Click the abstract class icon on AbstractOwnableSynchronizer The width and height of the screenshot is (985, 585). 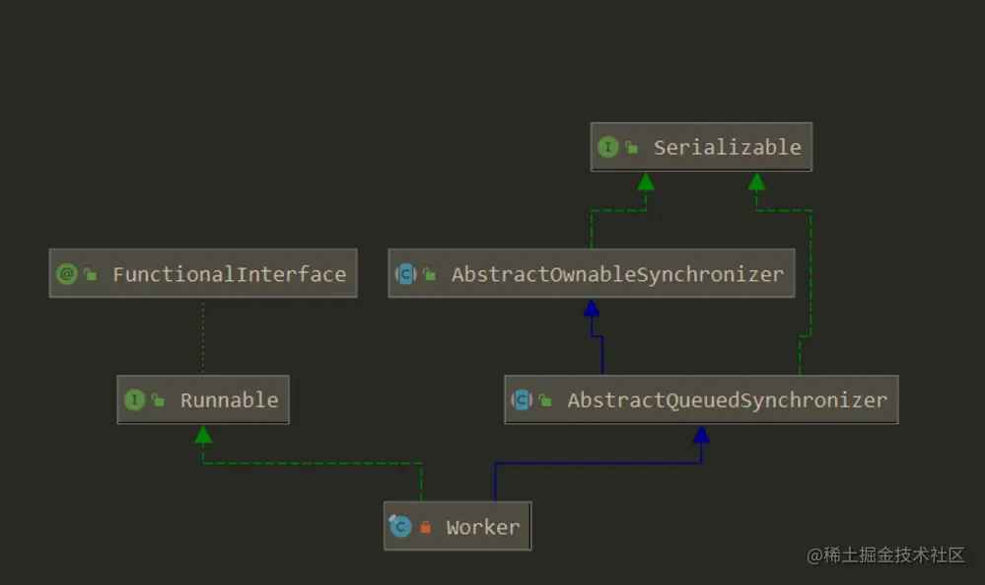pos(406,274)
